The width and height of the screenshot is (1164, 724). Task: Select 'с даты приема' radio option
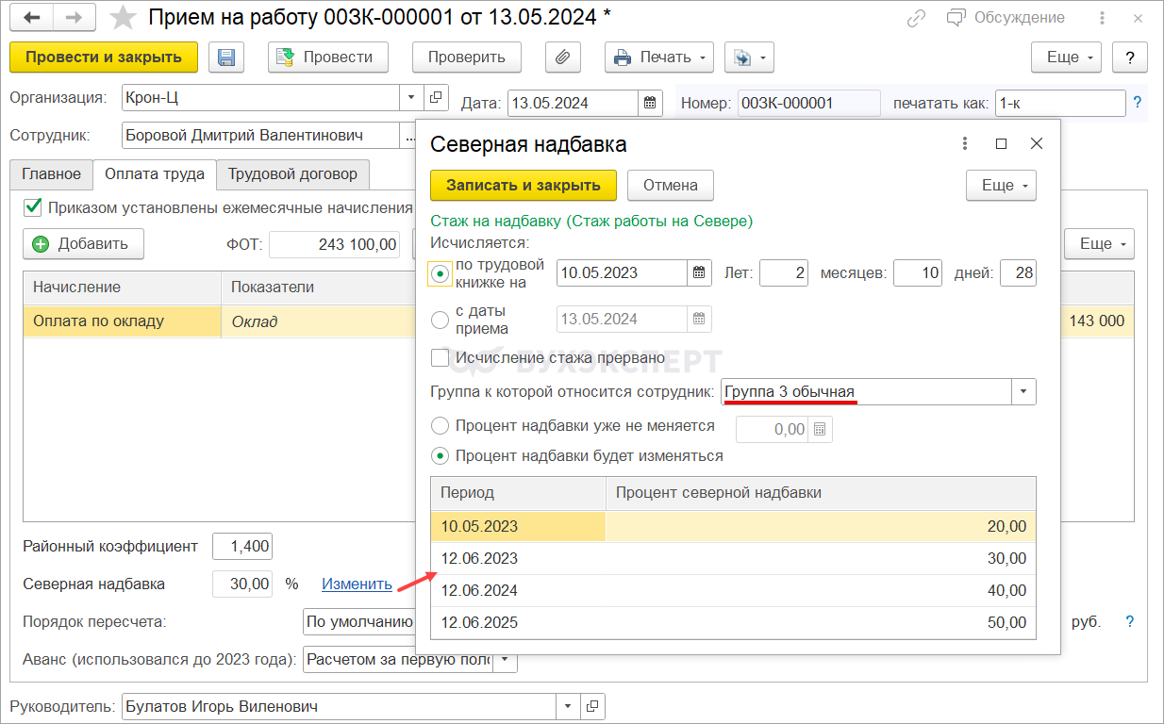(x=440, y=320)
